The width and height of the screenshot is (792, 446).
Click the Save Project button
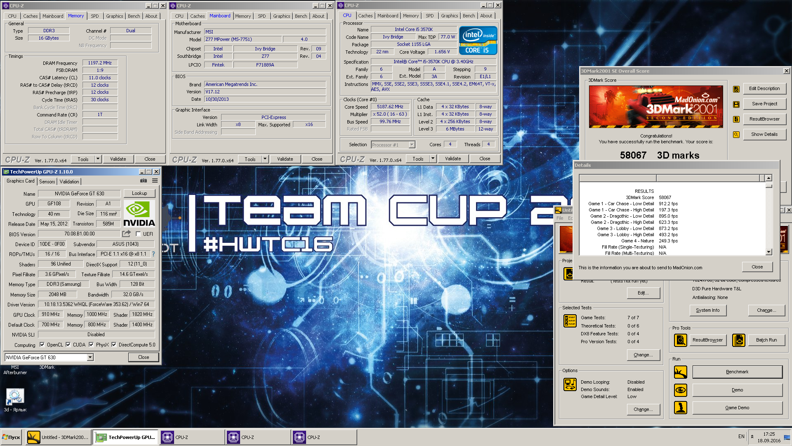tap(764, 104)
